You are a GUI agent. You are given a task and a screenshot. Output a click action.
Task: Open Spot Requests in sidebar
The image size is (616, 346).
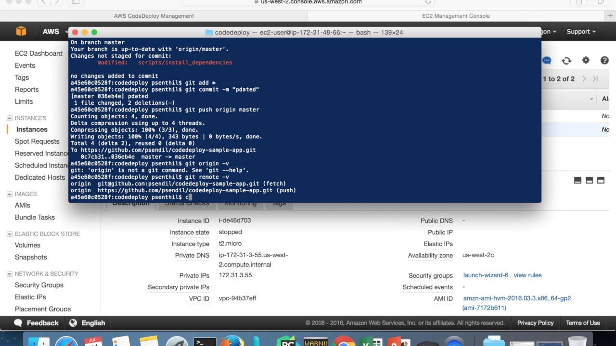click(37, 141)
